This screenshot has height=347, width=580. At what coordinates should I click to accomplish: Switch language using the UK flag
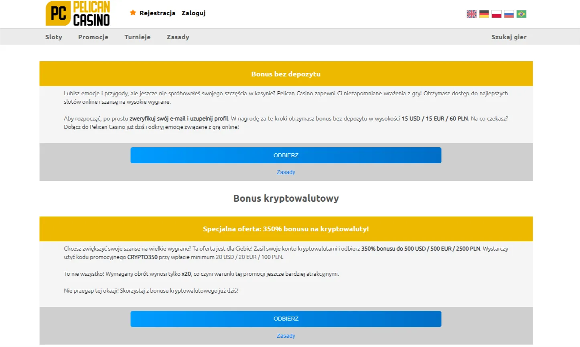[472, 14]
